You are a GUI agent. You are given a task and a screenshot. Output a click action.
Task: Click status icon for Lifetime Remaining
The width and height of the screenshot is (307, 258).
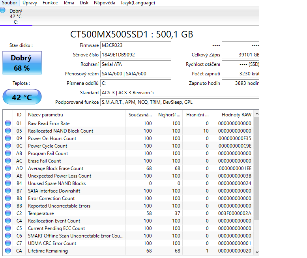click(x=8, y=251)
